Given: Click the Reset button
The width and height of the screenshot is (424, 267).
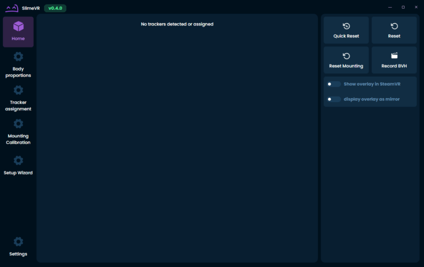Looking at the screenshot, I should coord(394,30).
